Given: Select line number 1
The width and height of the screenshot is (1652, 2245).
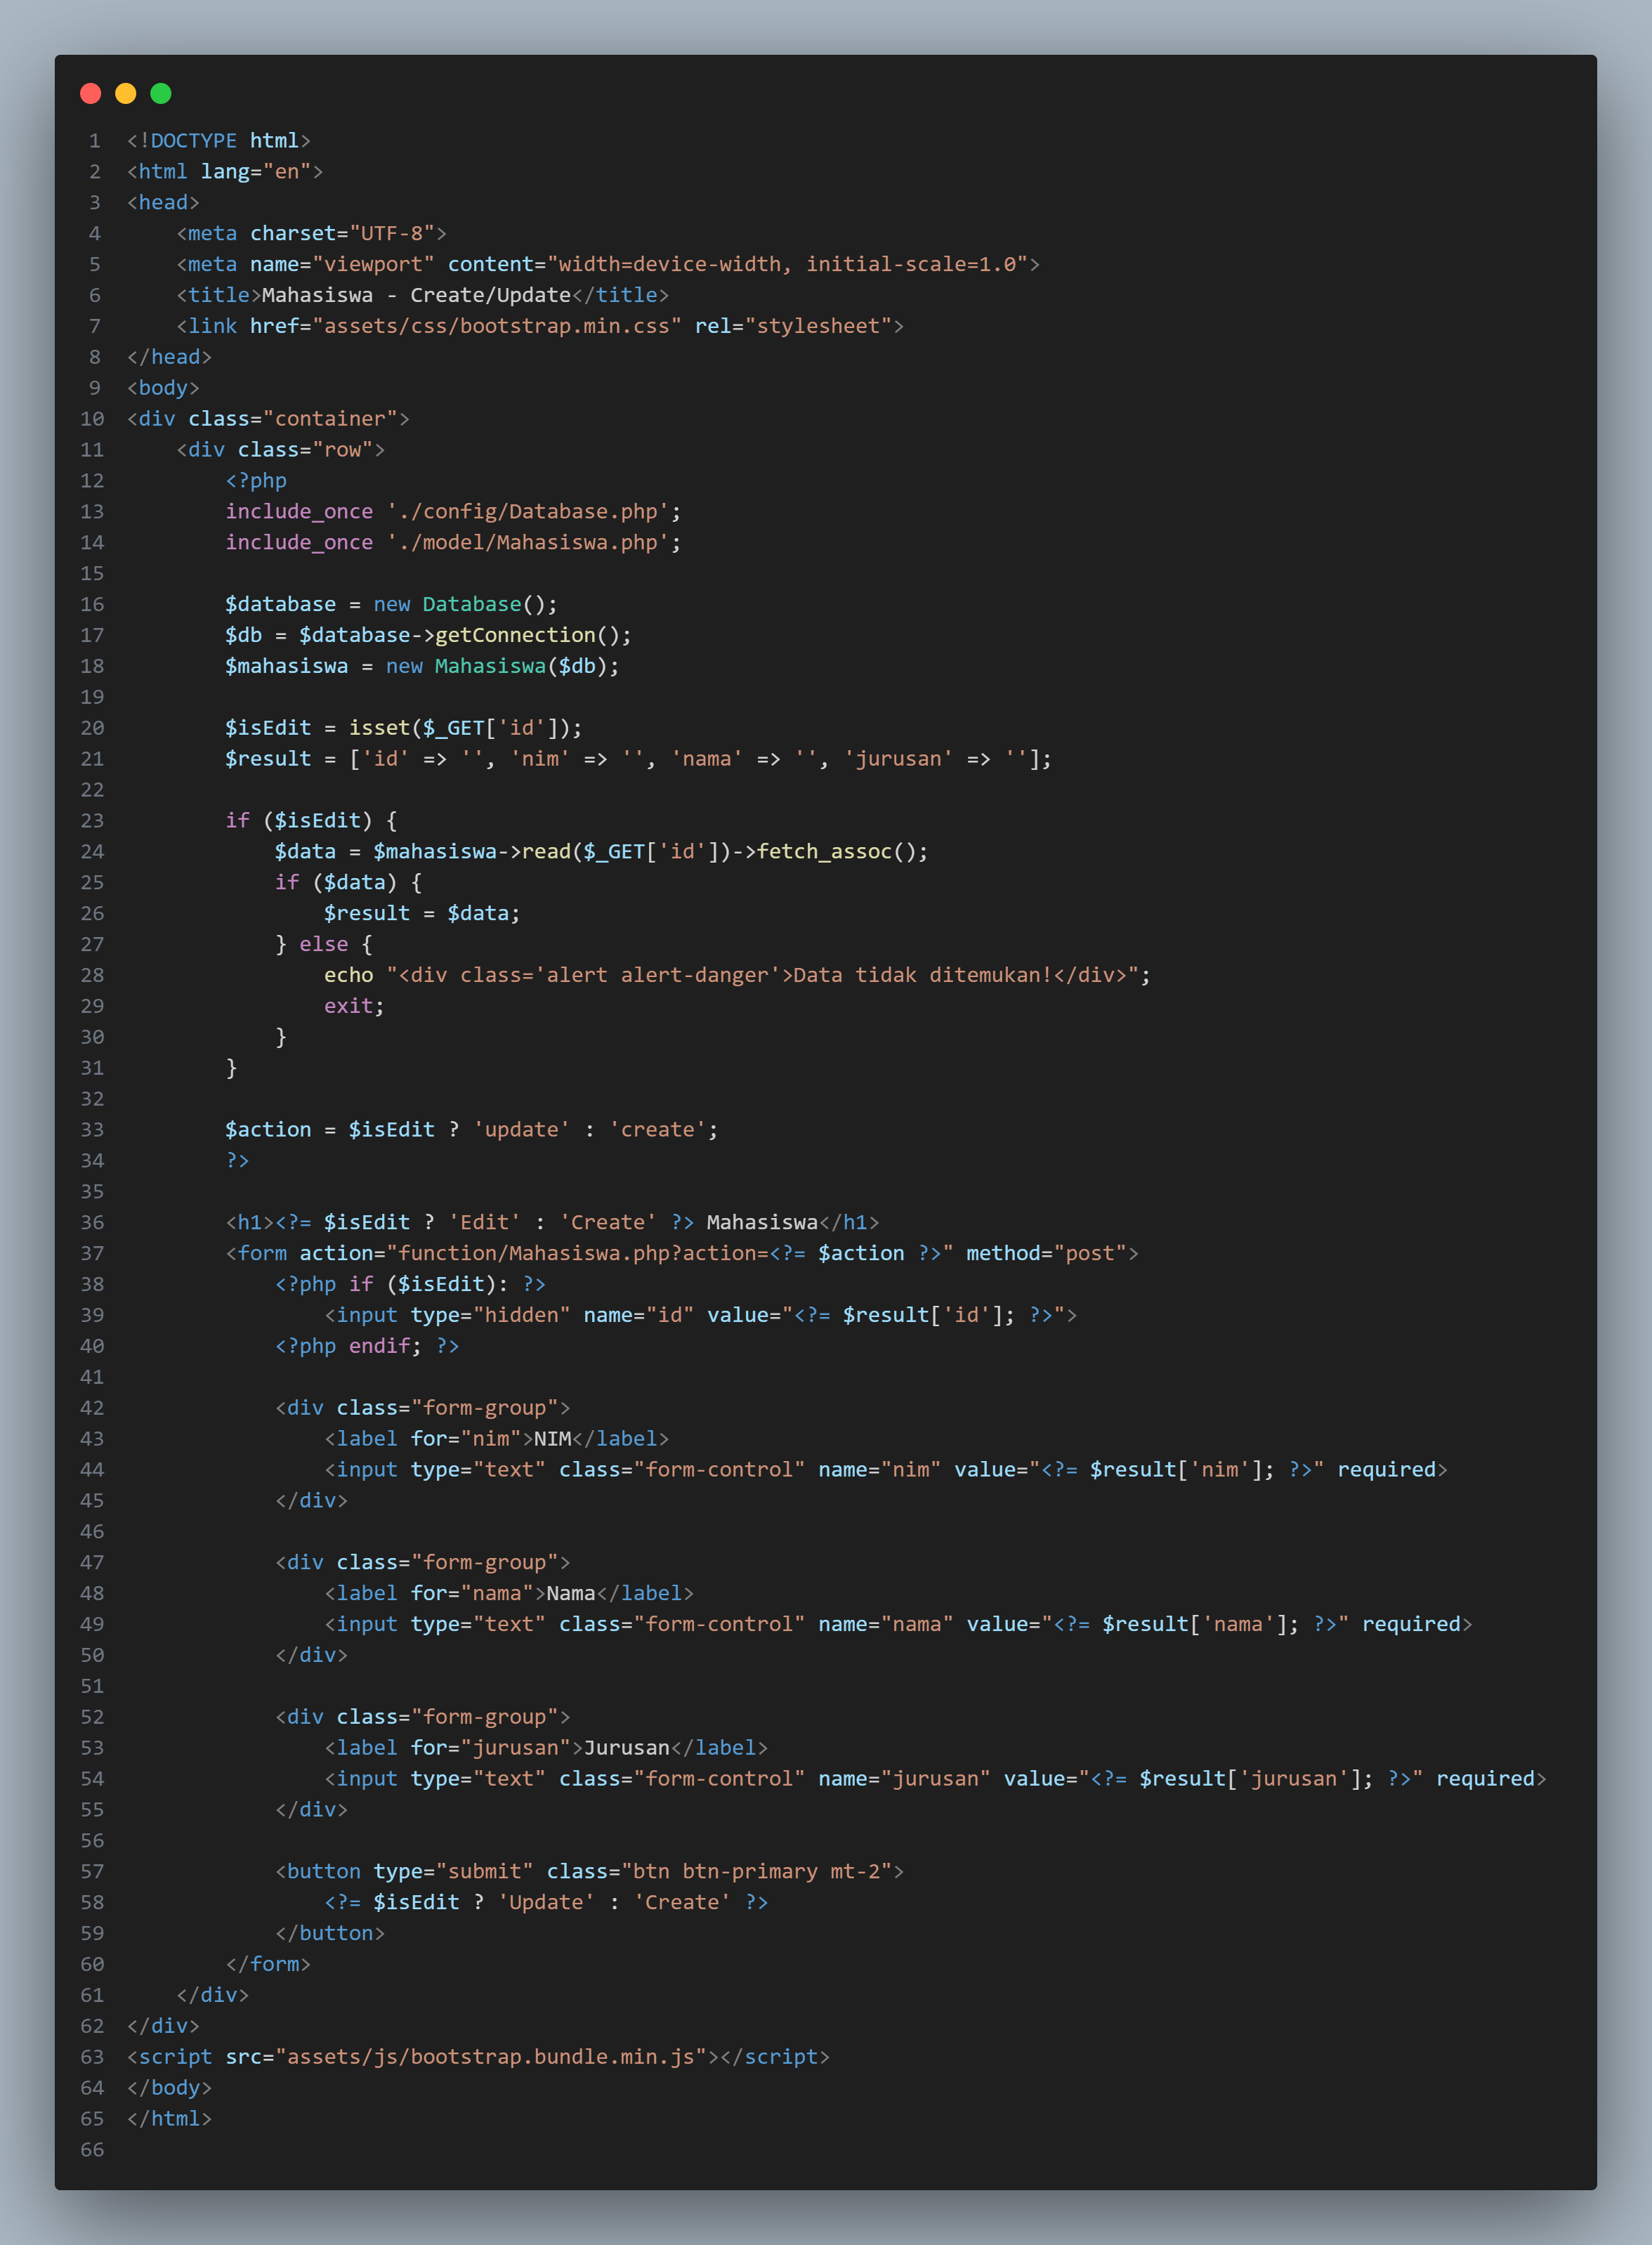Looking at the screenshot, I should [94, 140].
